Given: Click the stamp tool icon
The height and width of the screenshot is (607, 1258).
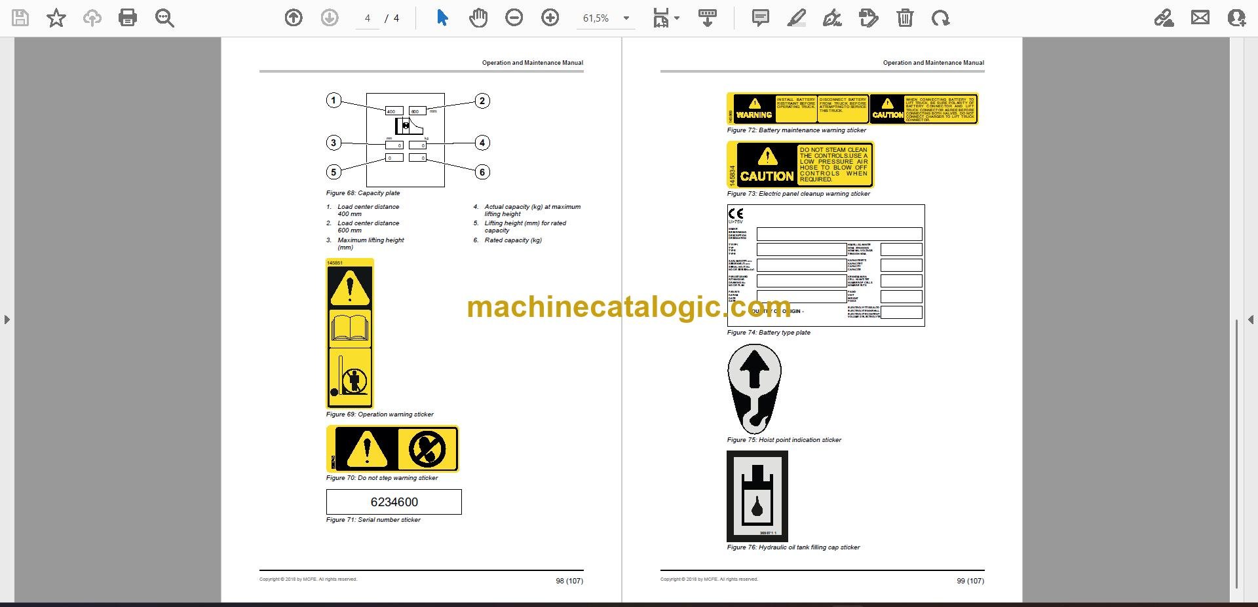Looking at the screenshot, I should tap(869, 18).
